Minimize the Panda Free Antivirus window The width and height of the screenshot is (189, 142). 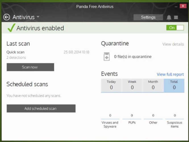coord(176,6)
